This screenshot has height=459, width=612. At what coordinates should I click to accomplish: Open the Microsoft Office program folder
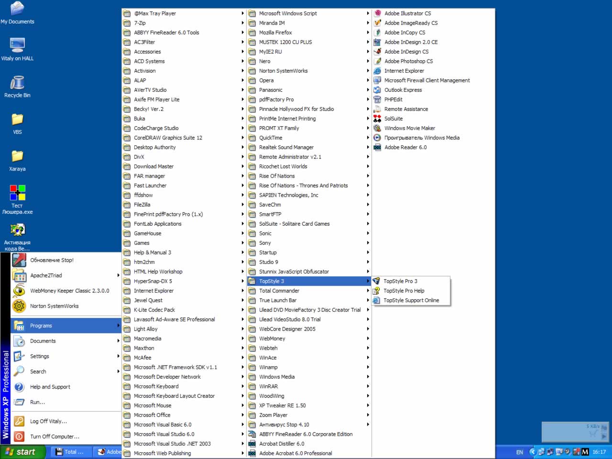[184, 415]
